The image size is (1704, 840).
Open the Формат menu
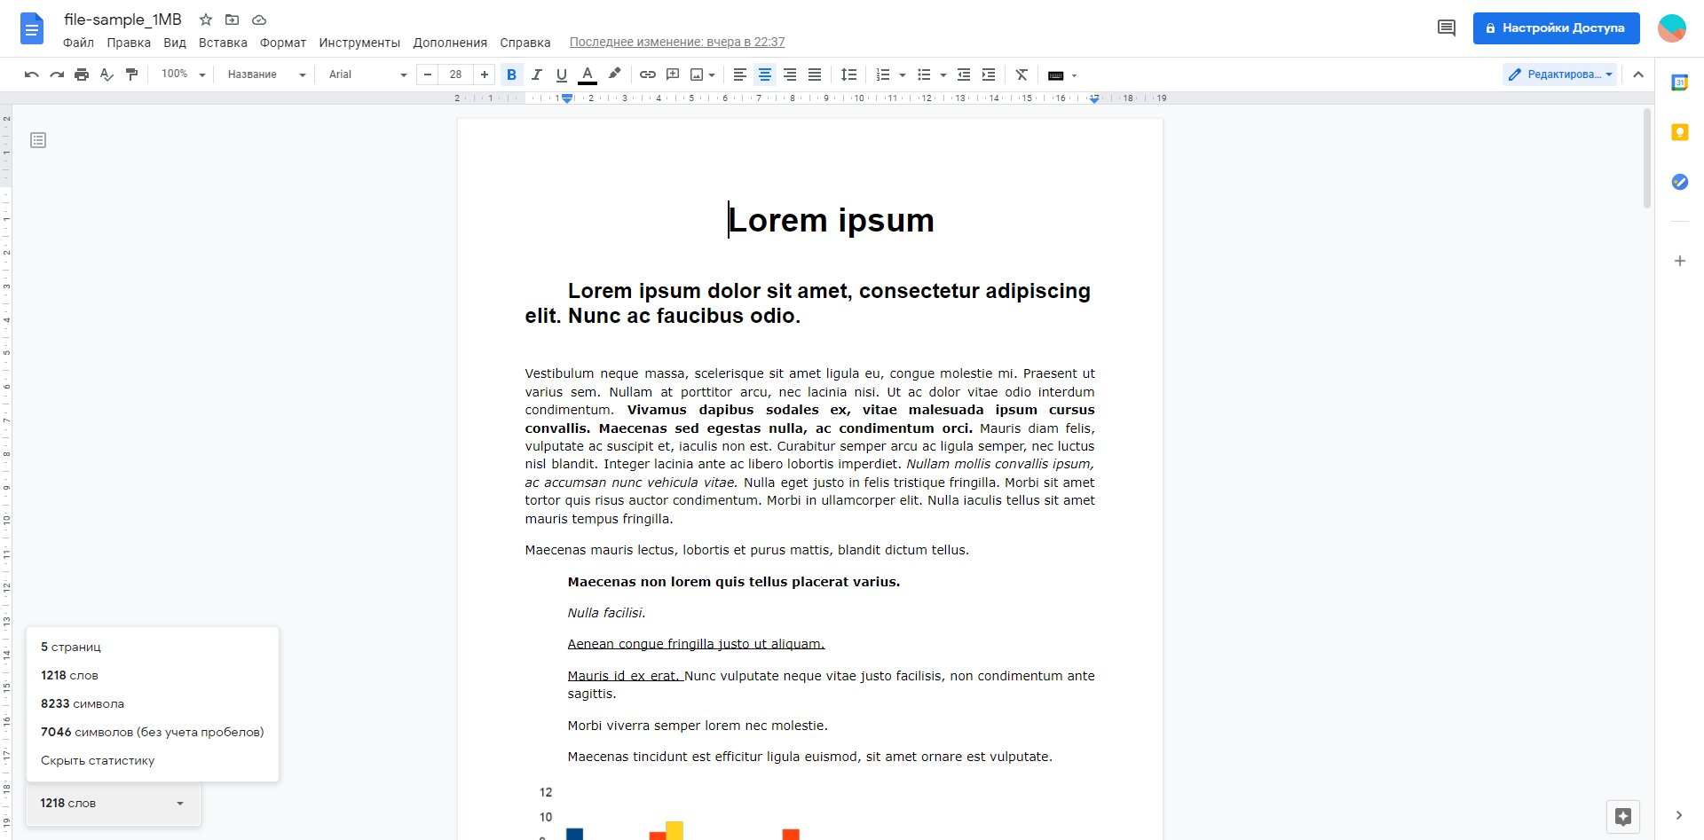pyautogui.click(x=283, y=43)
